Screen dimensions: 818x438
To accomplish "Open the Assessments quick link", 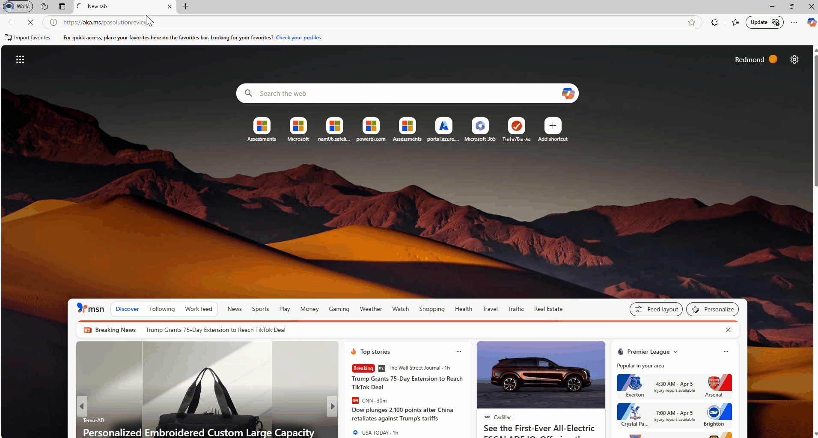I will (262, 128).
